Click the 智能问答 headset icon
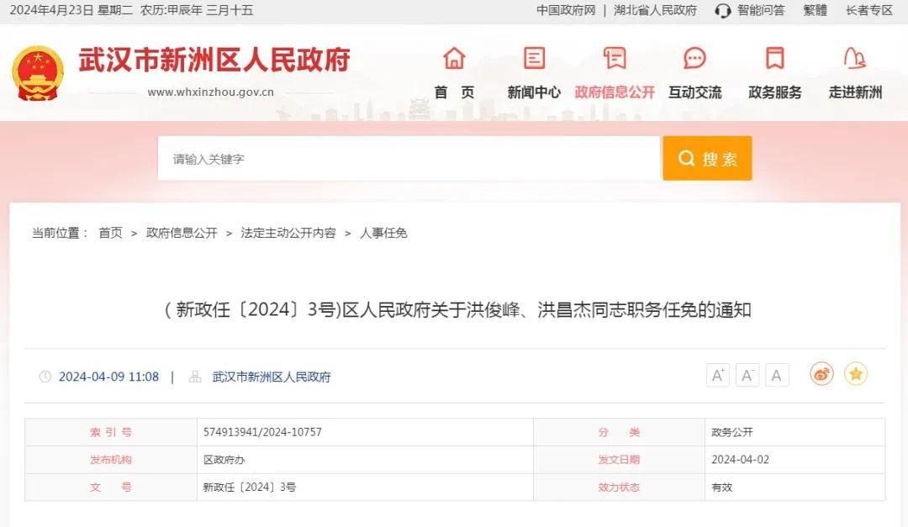This screenshot has height=527, width=908. coord(721,11)
